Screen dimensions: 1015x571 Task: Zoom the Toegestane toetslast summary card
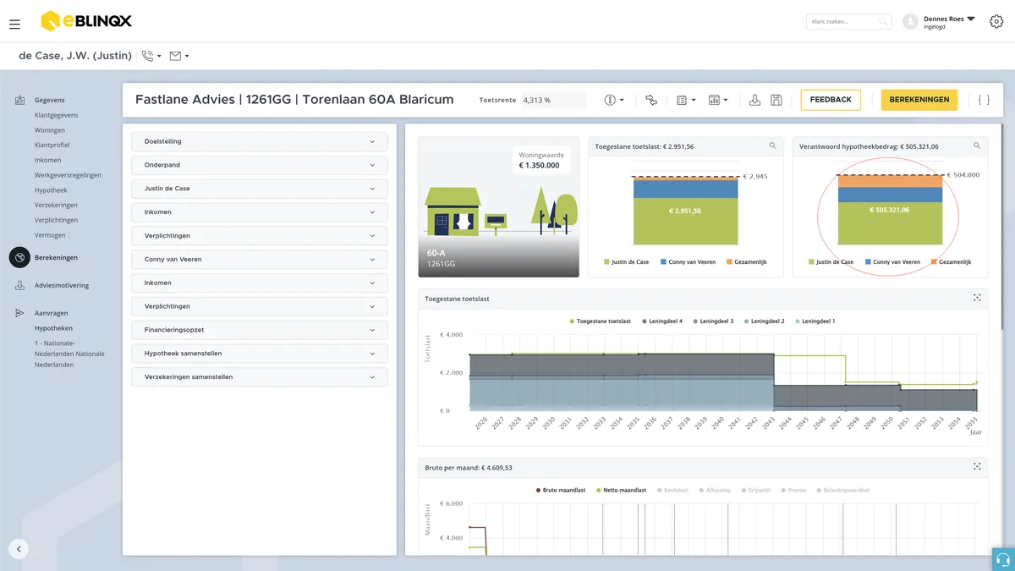point(772,146)
